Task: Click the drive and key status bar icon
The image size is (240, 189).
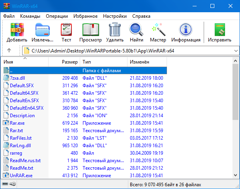Action: click(9, 185)
